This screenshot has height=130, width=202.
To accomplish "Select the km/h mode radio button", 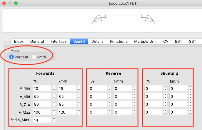I will click(34, 57).
